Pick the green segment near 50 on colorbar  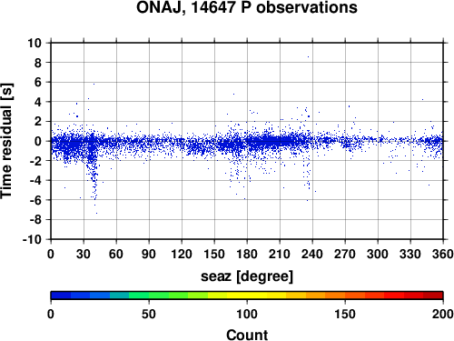(149, 295)
